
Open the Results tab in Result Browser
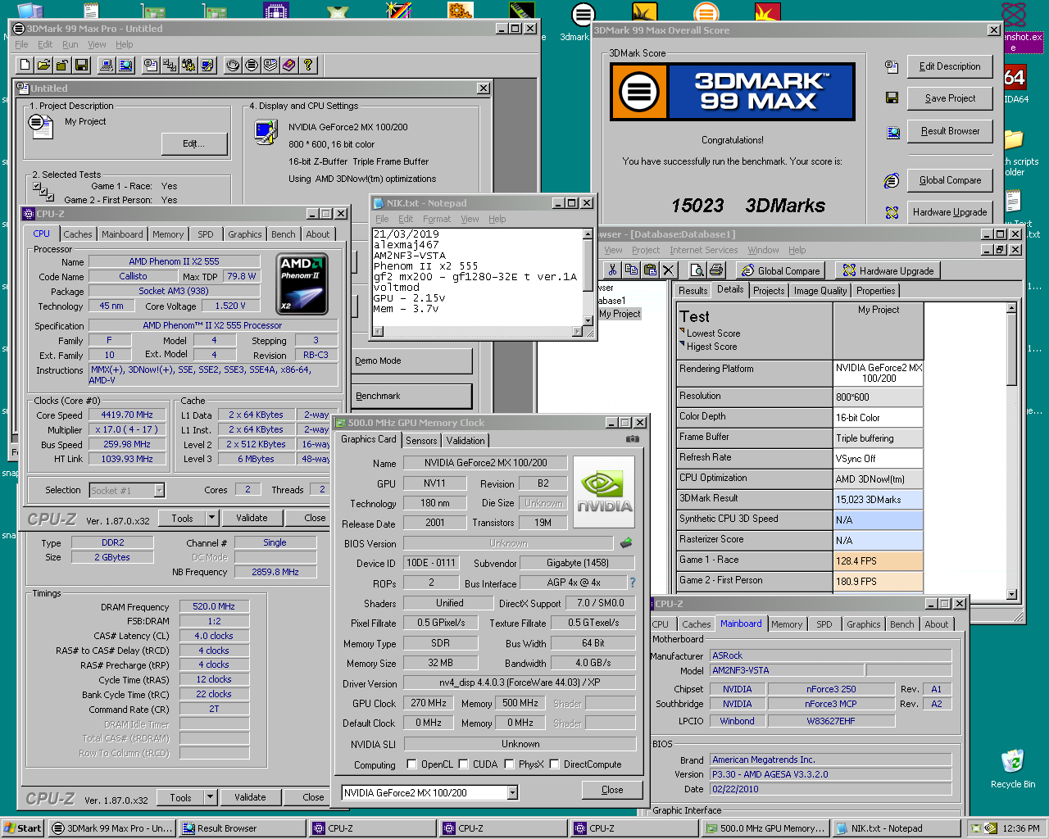tap(693, 291)
